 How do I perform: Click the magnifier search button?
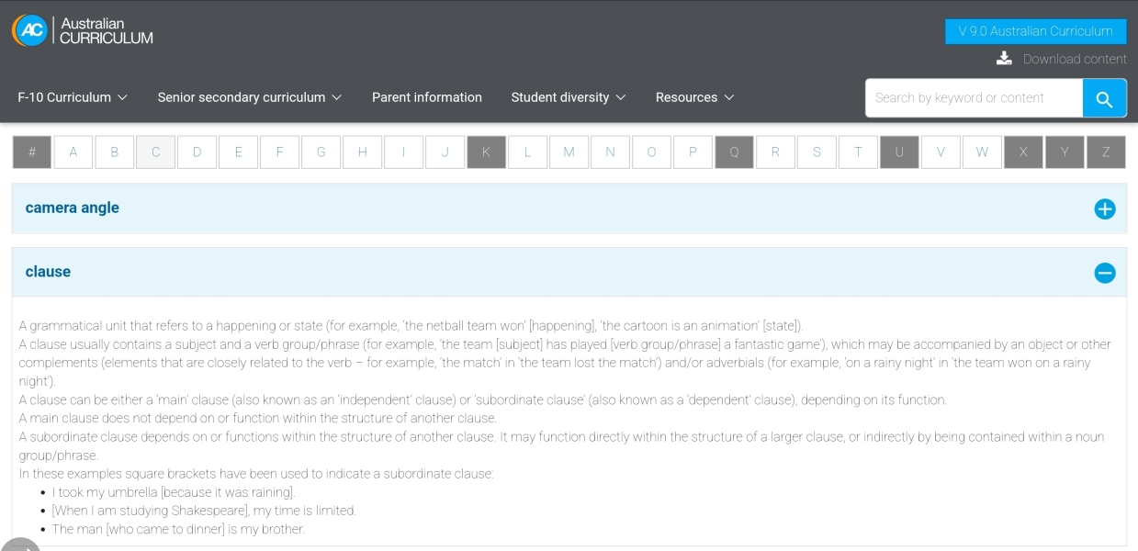tap(1104, 98)
